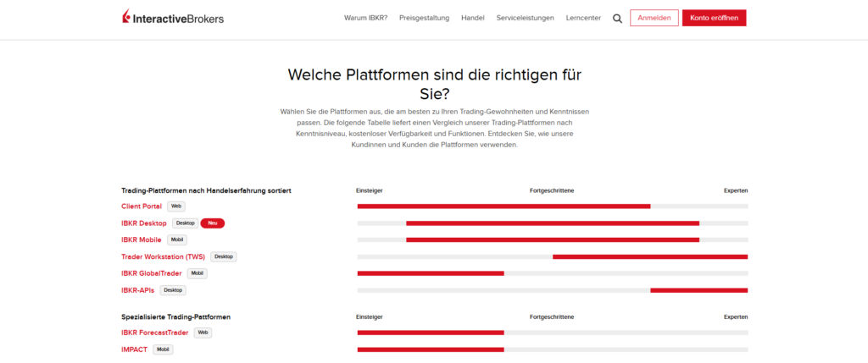The image size is (868, 363).
Task: Click the IBKR ForecastTrader experience bar
Action: [553, 333]
